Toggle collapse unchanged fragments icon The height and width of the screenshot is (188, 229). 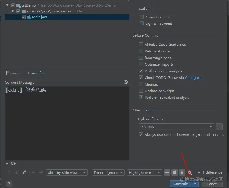[167, 172]
